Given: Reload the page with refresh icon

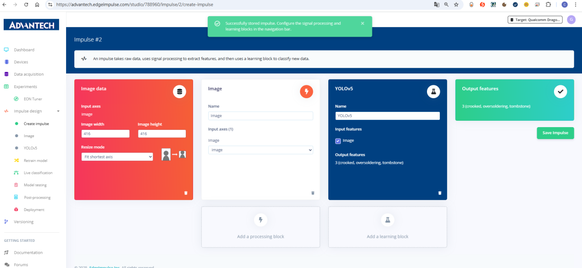Looking at the screenshot, I should coord(25,4).
